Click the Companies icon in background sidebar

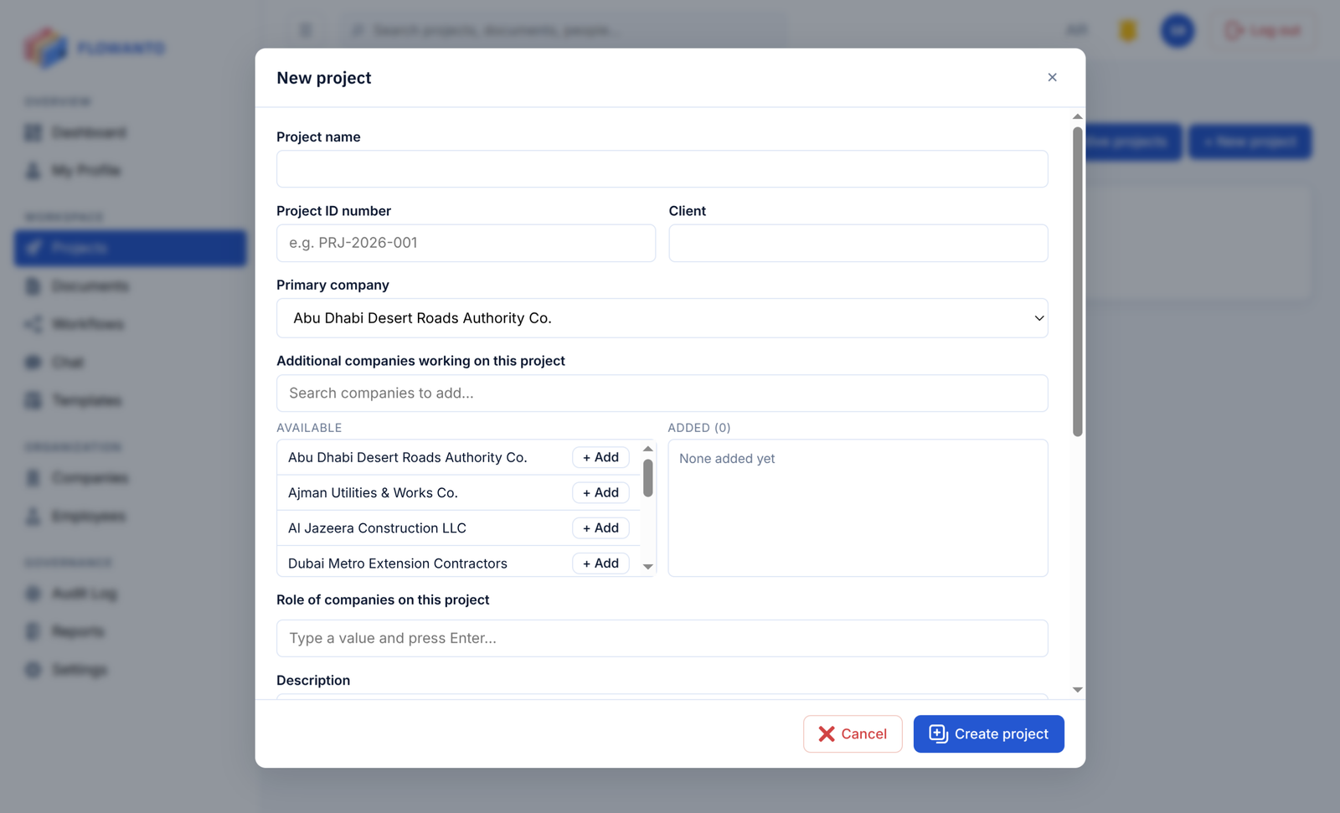click(x=33, y=477)
